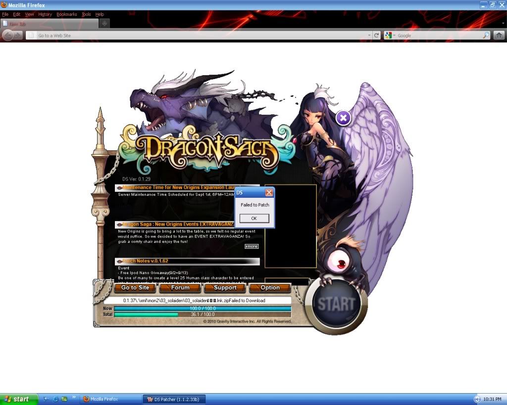This screenshot has width=507, height=405.
Task: Close the DS error dialog with its red X
Action: [x=269, y=192]
